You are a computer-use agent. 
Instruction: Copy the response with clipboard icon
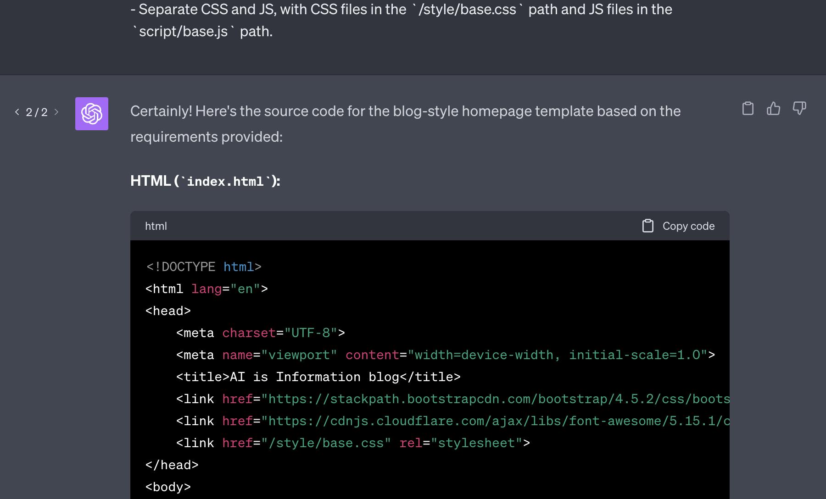(x=748, y=108)
